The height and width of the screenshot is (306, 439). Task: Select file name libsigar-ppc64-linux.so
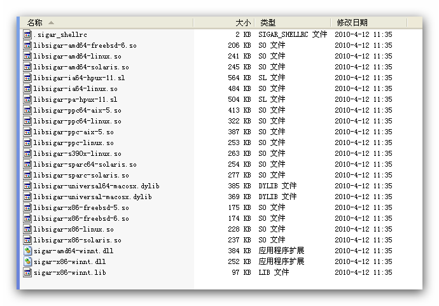pyautogui.click(x=77, y=122)
